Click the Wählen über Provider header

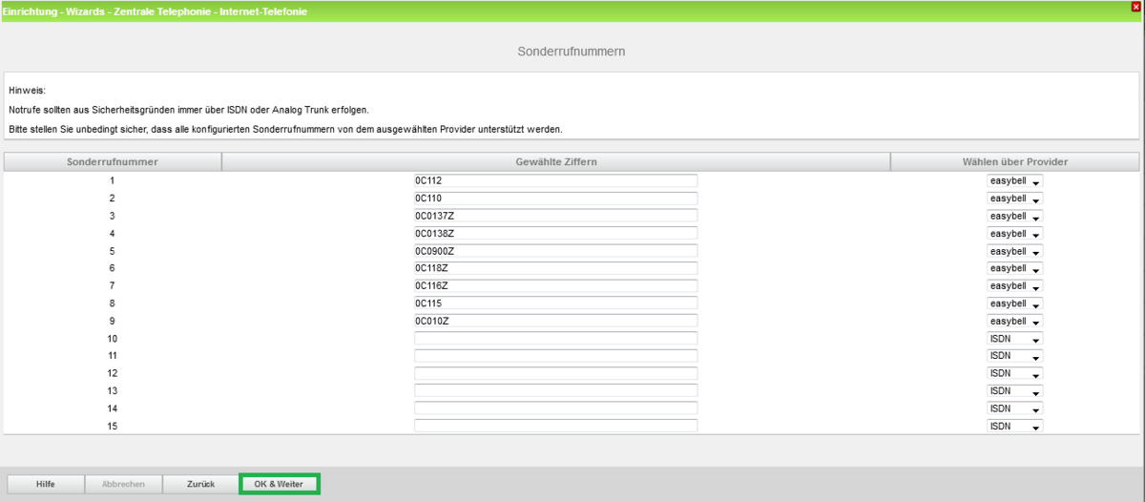[x=1015, y=162]
